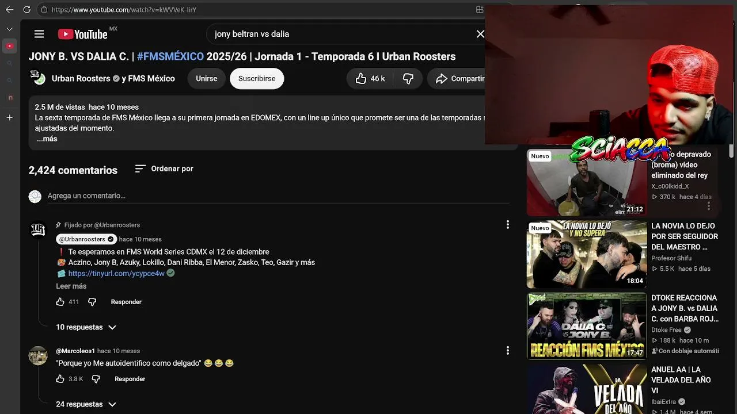This screenshot has height=414, width=737.
Task: Dislike the Jony B. vs Dalia C. video
Action: click(408, 79)
